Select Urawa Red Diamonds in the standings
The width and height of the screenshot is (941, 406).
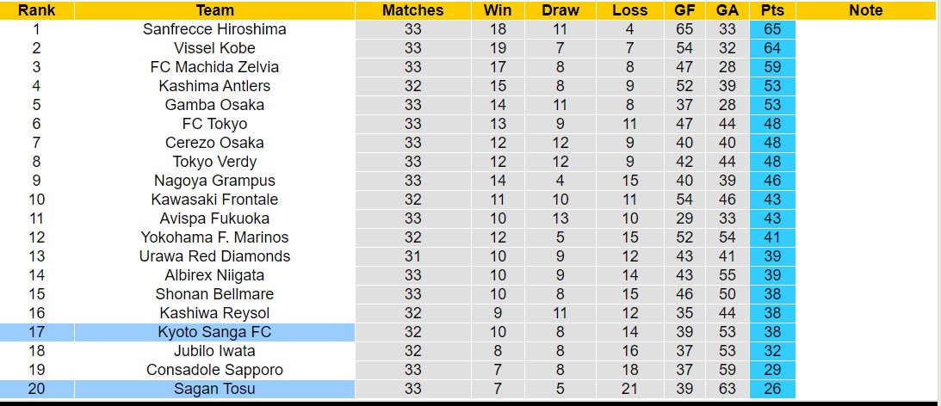pos(214,256)
